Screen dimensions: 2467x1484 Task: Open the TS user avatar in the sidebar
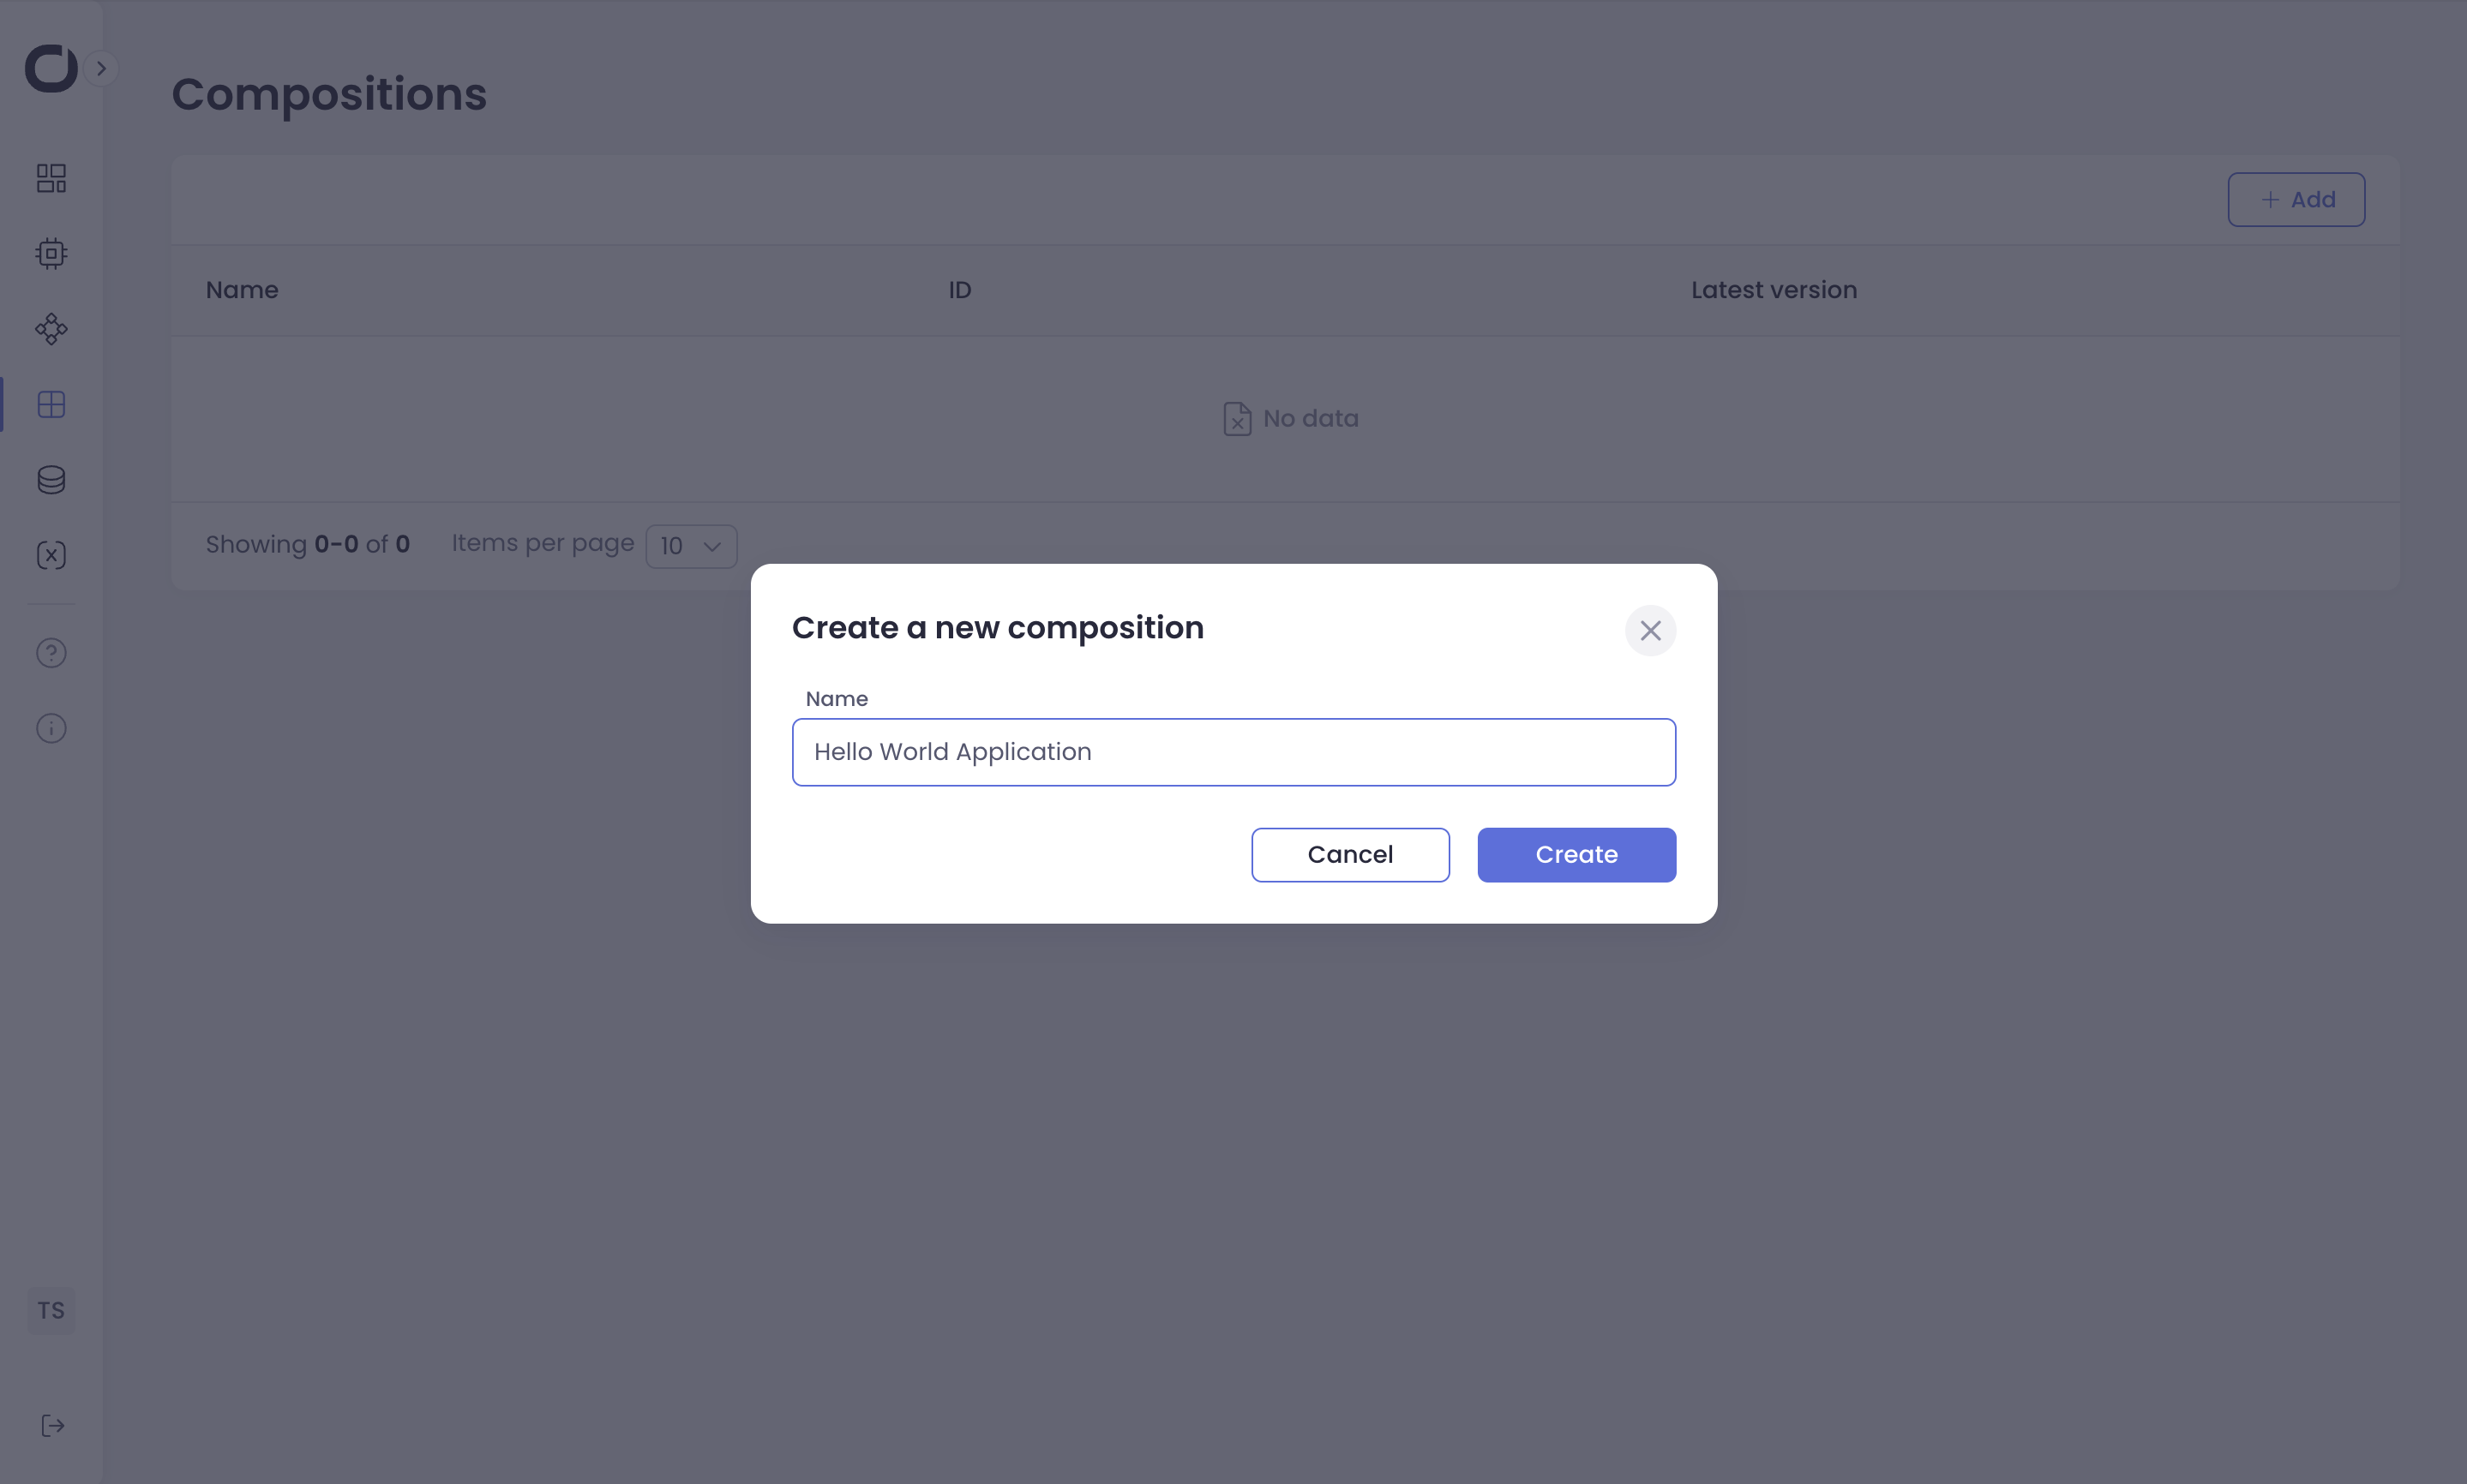pyautogui.click(x=50, y=1310)
